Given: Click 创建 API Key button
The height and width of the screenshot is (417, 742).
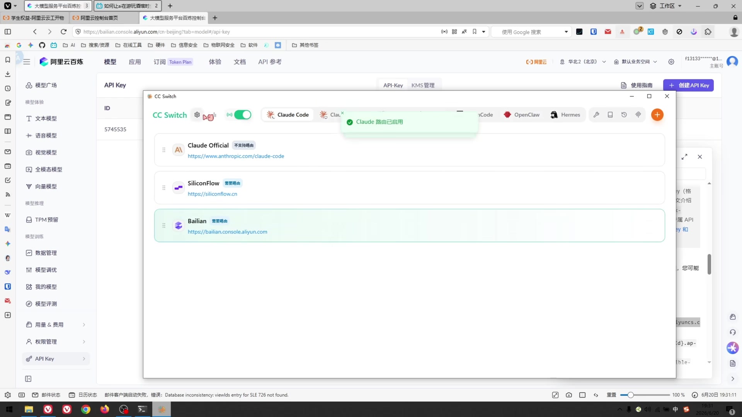Looking at the screenshot, I should click(x=688, y=85).
